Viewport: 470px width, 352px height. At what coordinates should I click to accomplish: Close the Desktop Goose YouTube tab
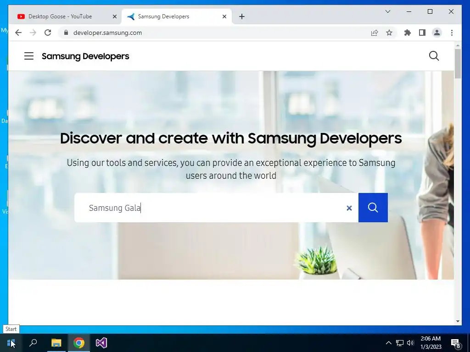(114, 16)
